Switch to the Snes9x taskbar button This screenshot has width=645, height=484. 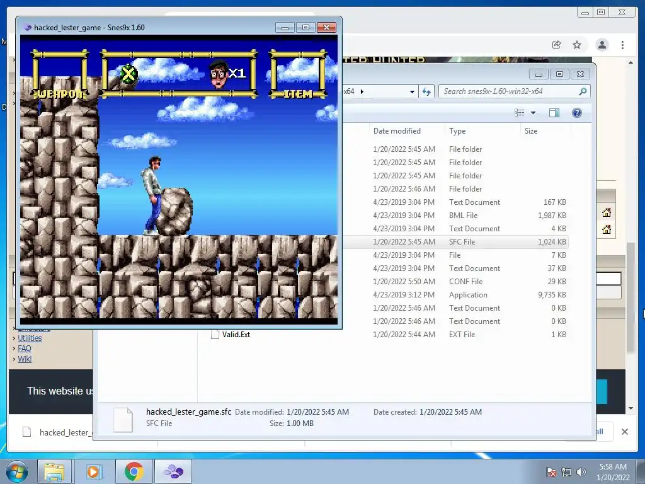pyautogui.click(x=173, y=471)
